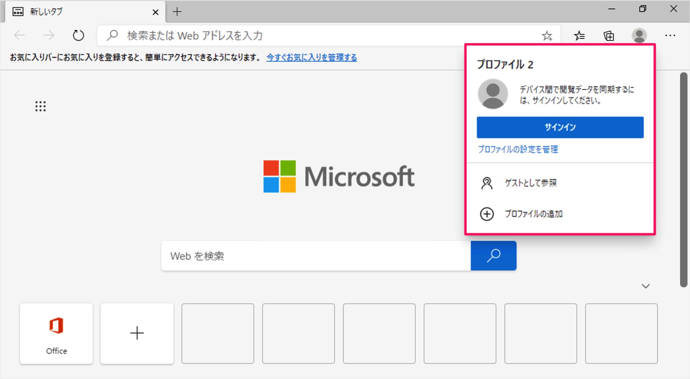Click the Refresh page icon
Viewport: 690px width, 379px height.
click(x=78, y=35)
